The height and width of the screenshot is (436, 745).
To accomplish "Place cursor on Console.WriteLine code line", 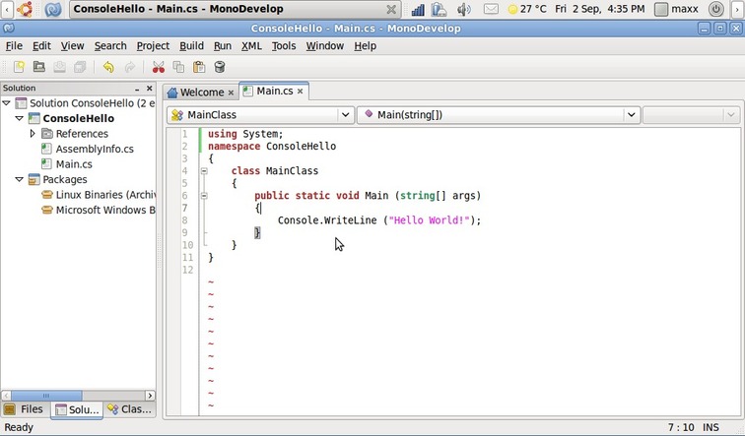I will coord(379,220).
